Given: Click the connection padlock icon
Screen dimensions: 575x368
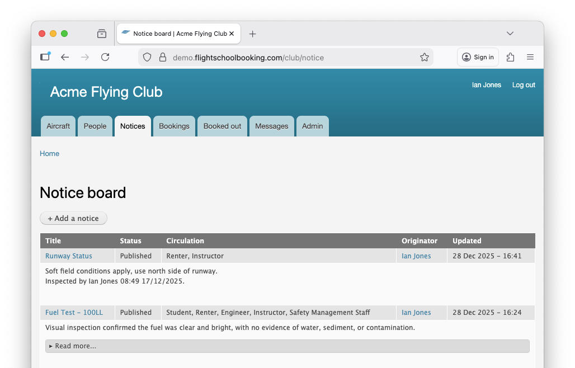Looking at the screenshot, I should click(x=162, y=57).
